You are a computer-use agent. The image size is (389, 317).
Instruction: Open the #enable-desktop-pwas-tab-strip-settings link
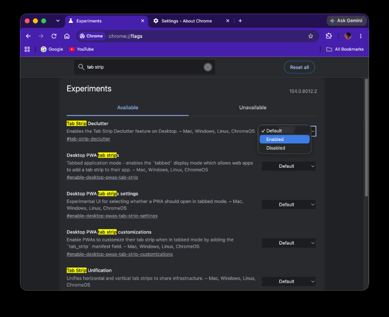pyautogui.click(x=112, y=216)
